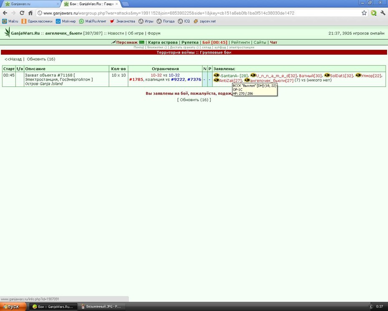Open player Ватный[30] profile

click(310, 76)
